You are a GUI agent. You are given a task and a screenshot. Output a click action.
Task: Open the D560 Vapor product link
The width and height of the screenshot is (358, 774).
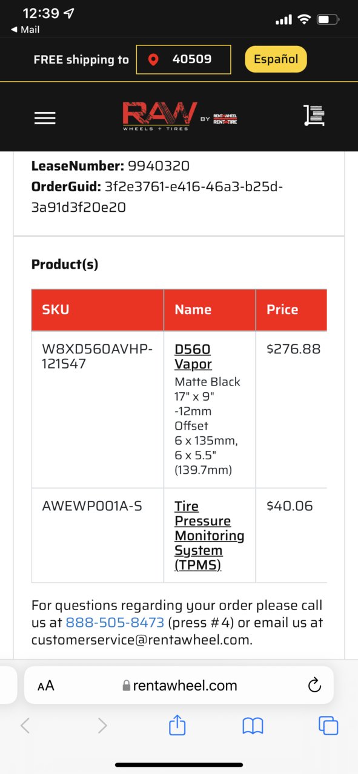tap(193, 356)
